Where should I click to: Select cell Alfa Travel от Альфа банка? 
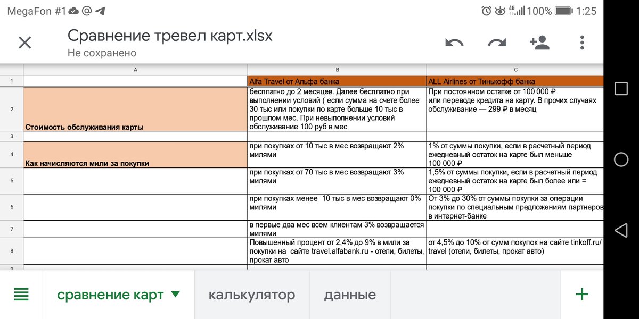click(x=337, y=81)
